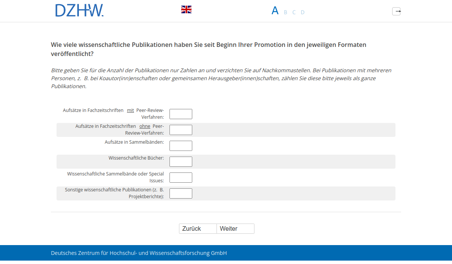
Task: Jump to section C in the header
Action: point(294,12)
